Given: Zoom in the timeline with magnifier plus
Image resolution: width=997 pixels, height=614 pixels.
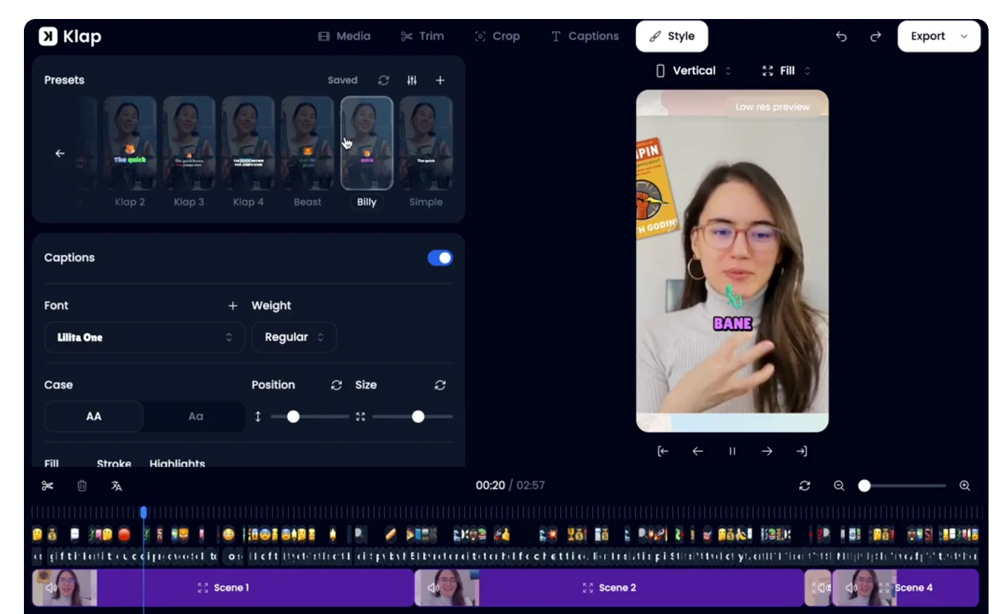Looking at the screenshot, I should click(x=965, y=486).
